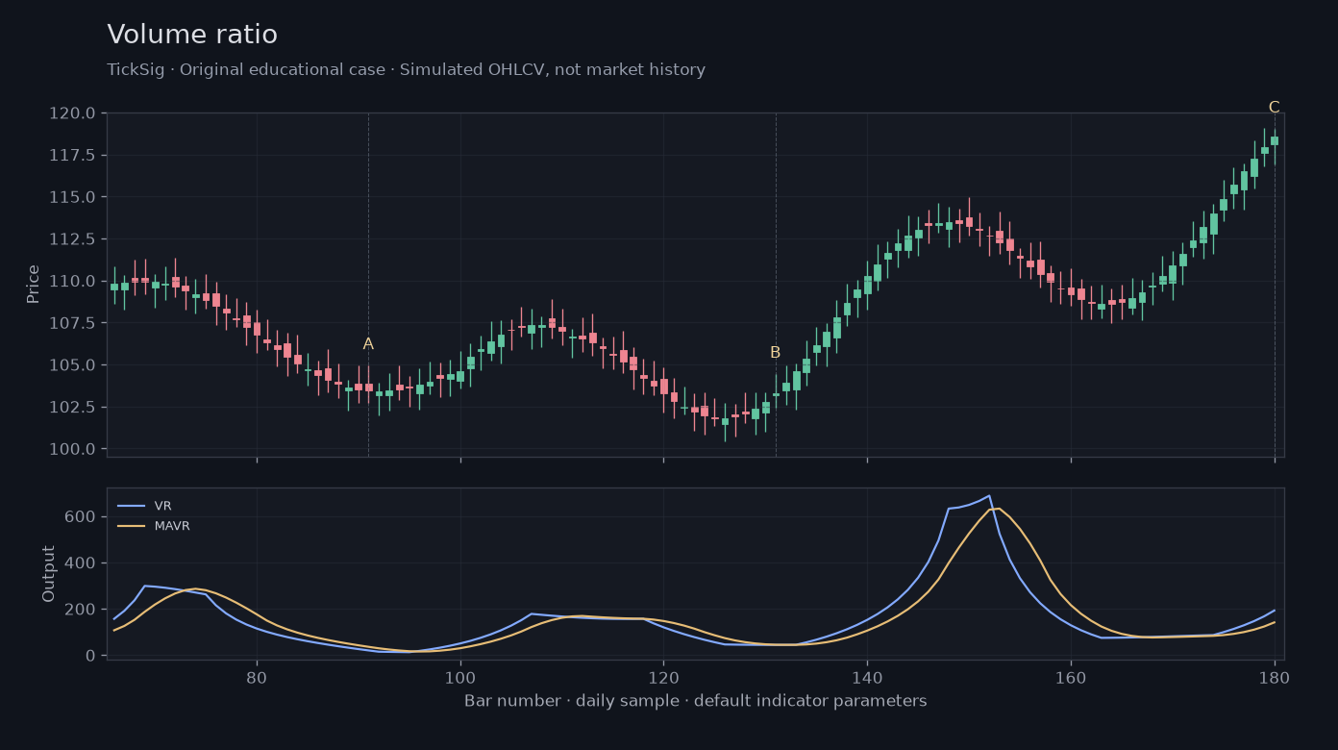Click the TickSig subtitle line
This screenshot has height=750, width=1338.
coord(406,70)
